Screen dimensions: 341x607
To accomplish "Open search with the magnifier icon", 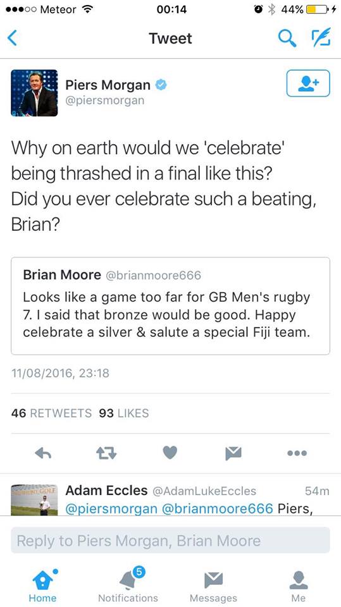I will [x=287, y=39].
